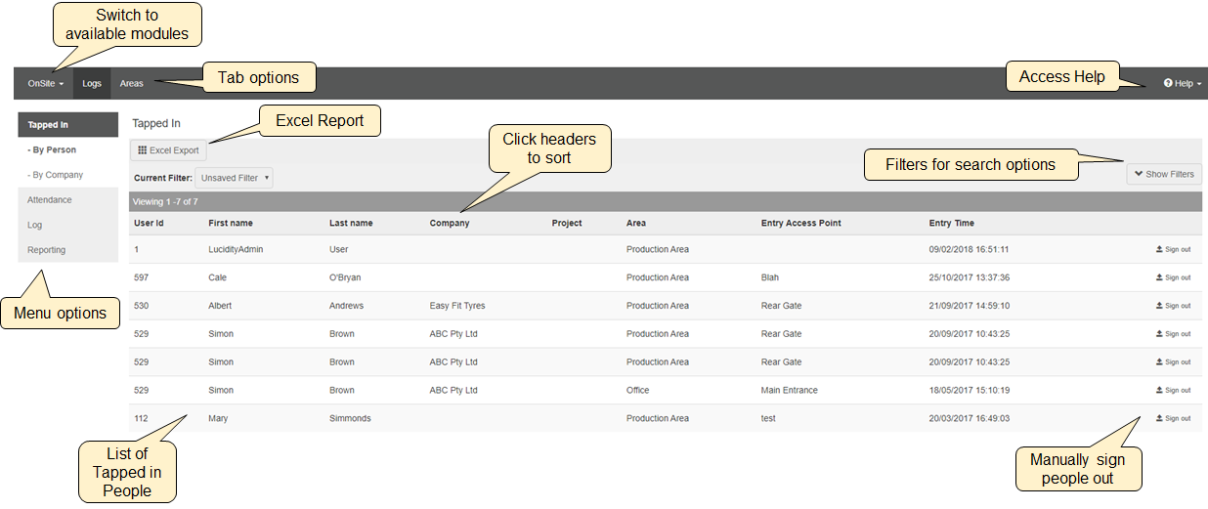The height and width of the screenshot is (509, 1208).
Task: Sign out Cale O'Bryan
Action: 1173,277
